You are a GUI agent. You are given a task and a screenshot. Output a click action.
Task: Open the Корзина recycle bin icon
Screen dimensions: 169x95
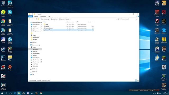(3, 3)
